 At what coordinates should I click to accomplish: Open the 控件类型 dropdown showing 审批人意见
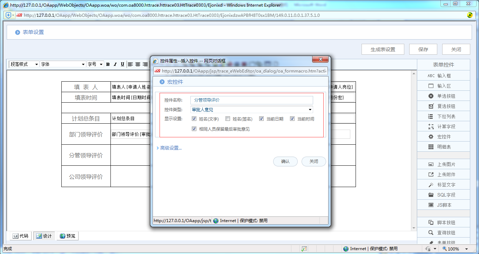pos(251,109)
